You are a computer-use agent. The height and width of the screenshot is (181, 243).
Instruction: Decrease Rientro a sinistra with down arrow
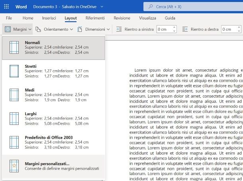tap(174, 31)
